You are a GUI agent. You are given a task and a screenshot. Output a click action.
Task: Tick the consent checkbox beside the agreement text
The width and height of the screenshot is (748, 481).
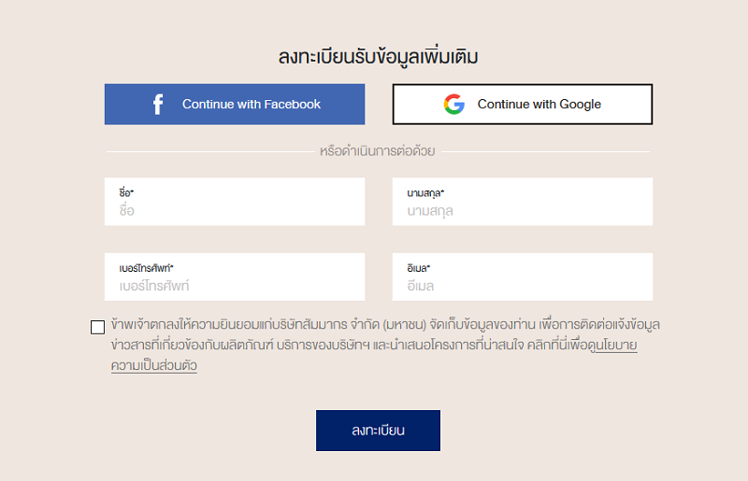click(98, 327)
